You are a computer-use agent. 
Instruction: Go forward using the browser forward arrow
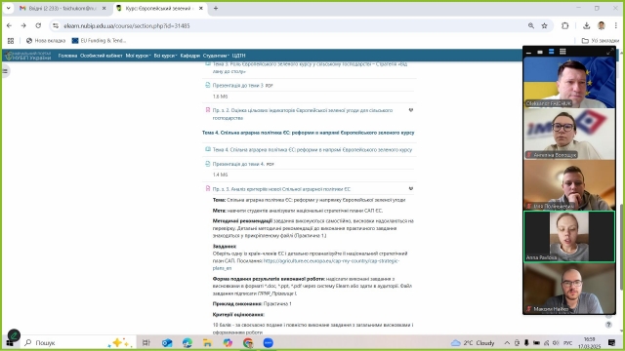(x=23, y=26)
